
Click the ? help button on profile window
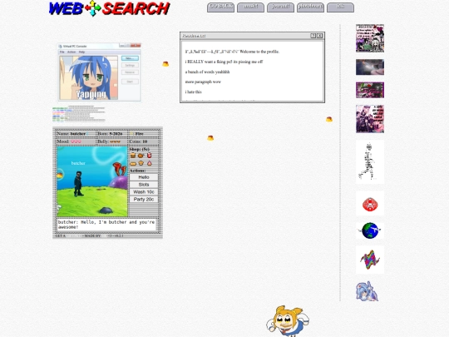(x=313, y=36)
